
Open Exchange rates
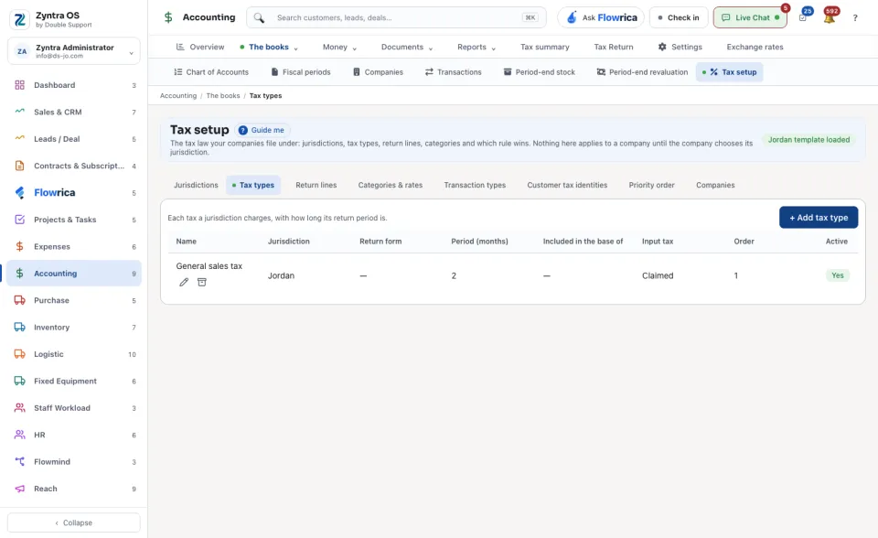(x=755, y=47)
